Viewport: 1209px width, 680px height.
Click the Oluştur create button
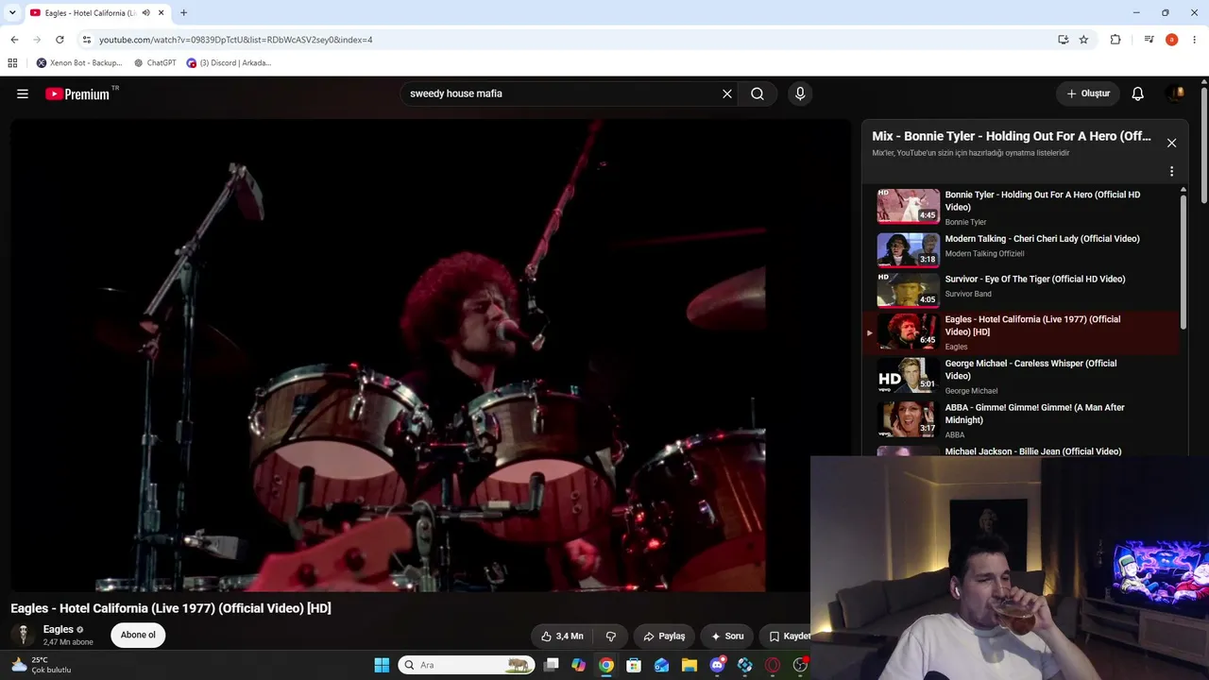point(1088,93)
